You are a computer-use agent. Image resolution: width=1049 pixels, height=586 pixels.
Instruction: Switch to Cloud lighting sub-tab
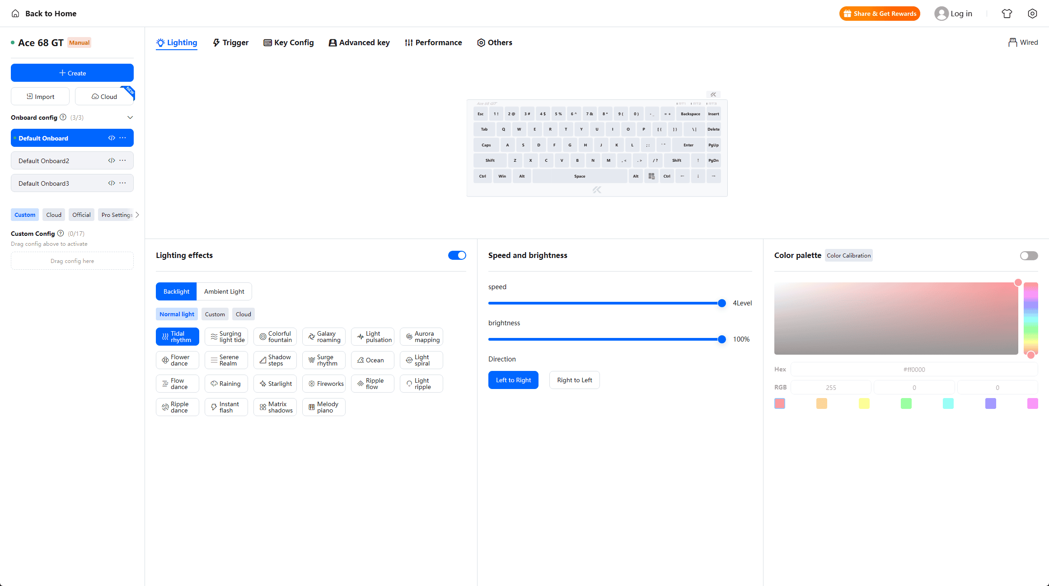pos(244,314)
